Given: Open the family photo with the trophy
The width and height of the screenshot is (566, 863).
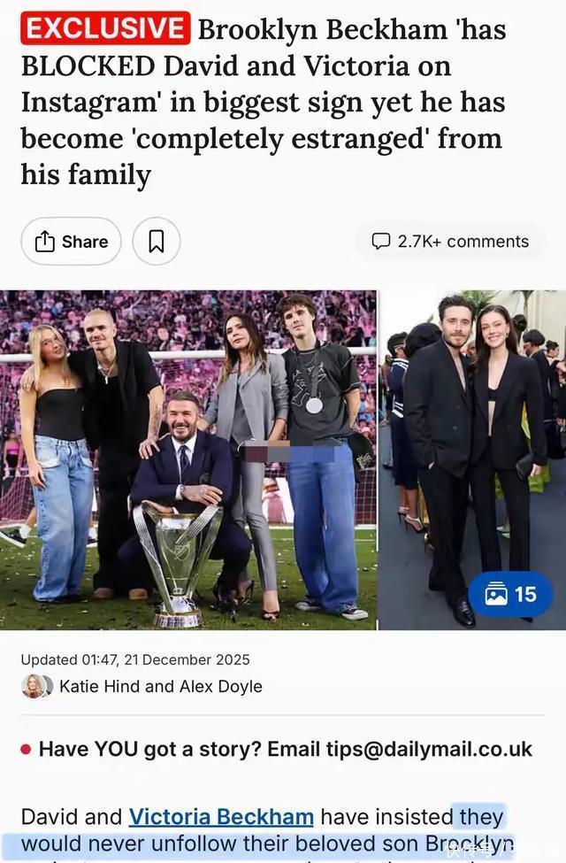Looking at the screenshot, I should tap(188, 460).
